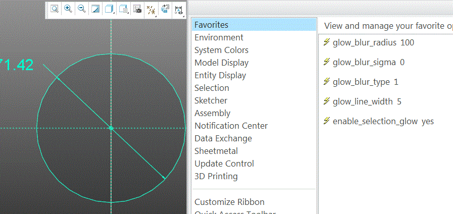Open the Saved Orientations dropdown
This screenshot has width=453, height=214.
point(123,9)
